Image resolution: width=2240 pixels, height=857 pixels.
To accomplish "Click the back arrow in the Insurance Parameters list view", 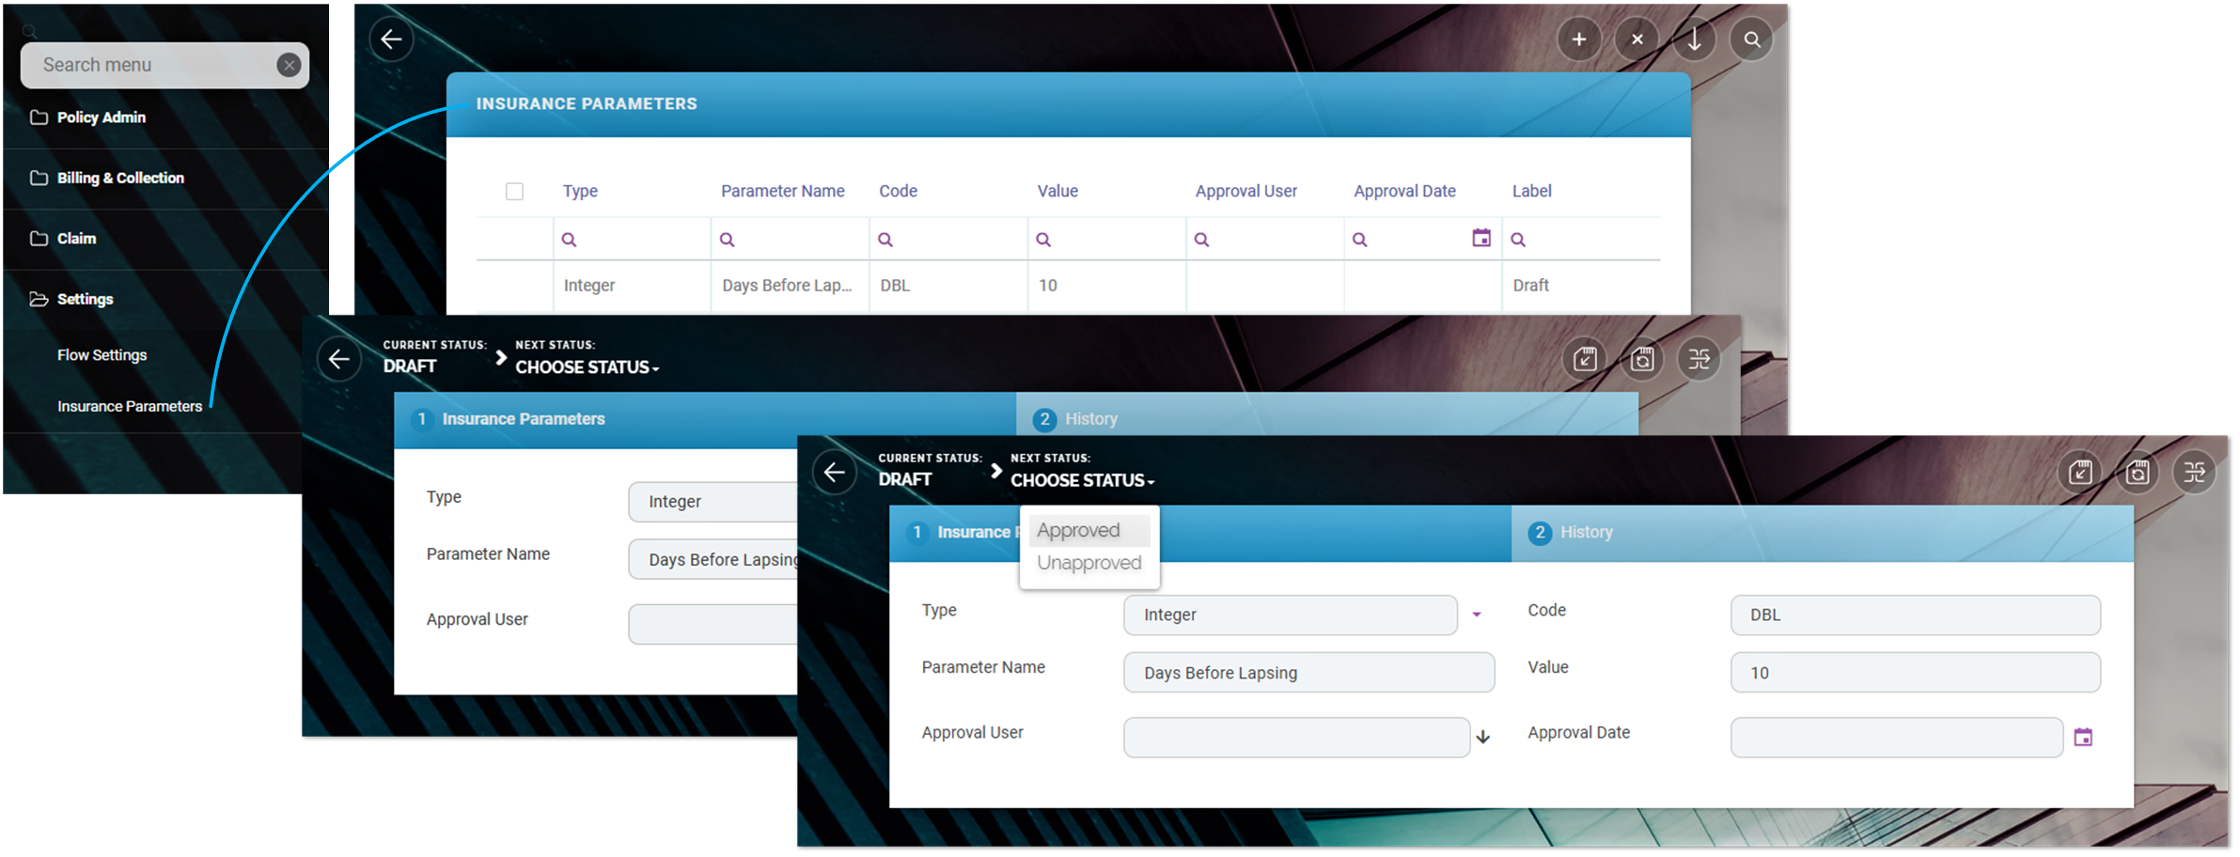I will 391,39.
